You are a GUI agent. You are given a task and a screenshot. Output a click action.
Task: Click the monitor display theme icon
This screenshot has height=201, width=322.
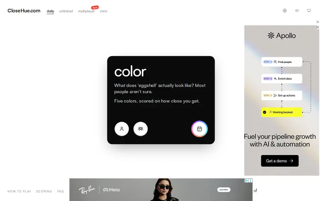(x=309, y=10)
